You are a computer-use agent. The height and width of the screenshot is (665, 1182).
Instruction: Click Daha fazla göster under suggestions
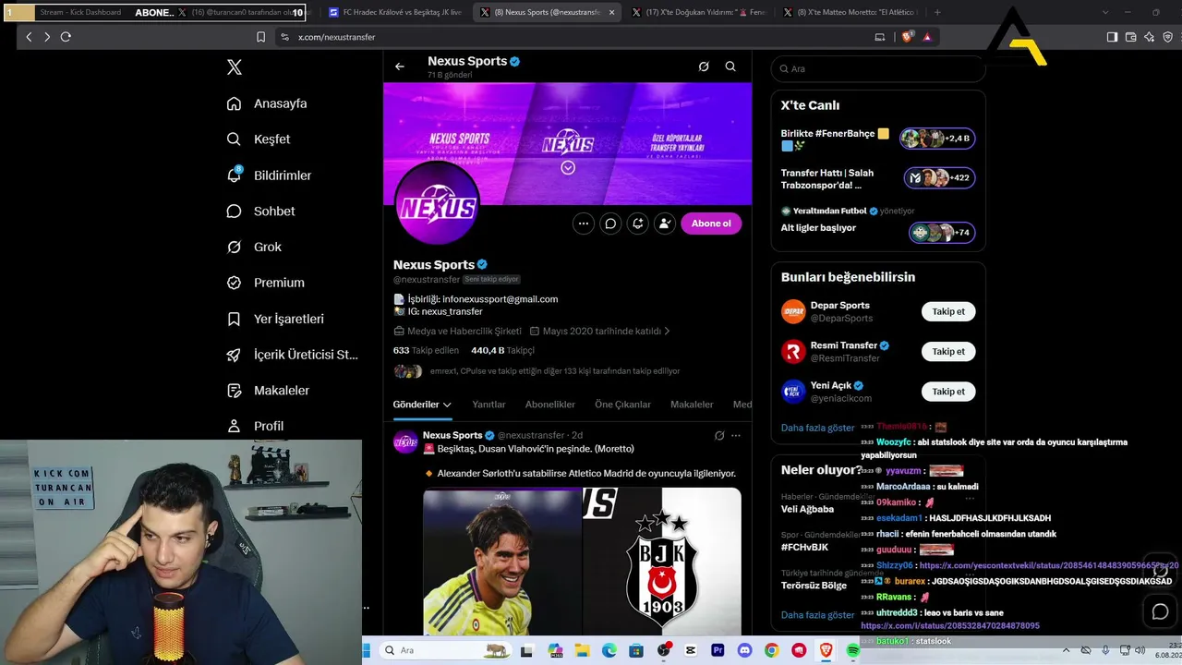click(818, 428)
